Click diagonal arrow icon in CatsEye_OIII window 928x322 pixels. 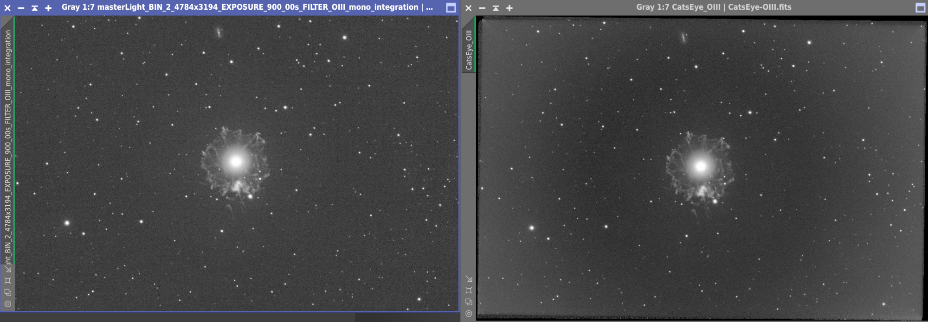469,279
